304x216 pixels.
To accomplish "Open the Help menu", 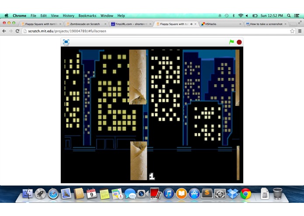I will click(x=121, y=15).
